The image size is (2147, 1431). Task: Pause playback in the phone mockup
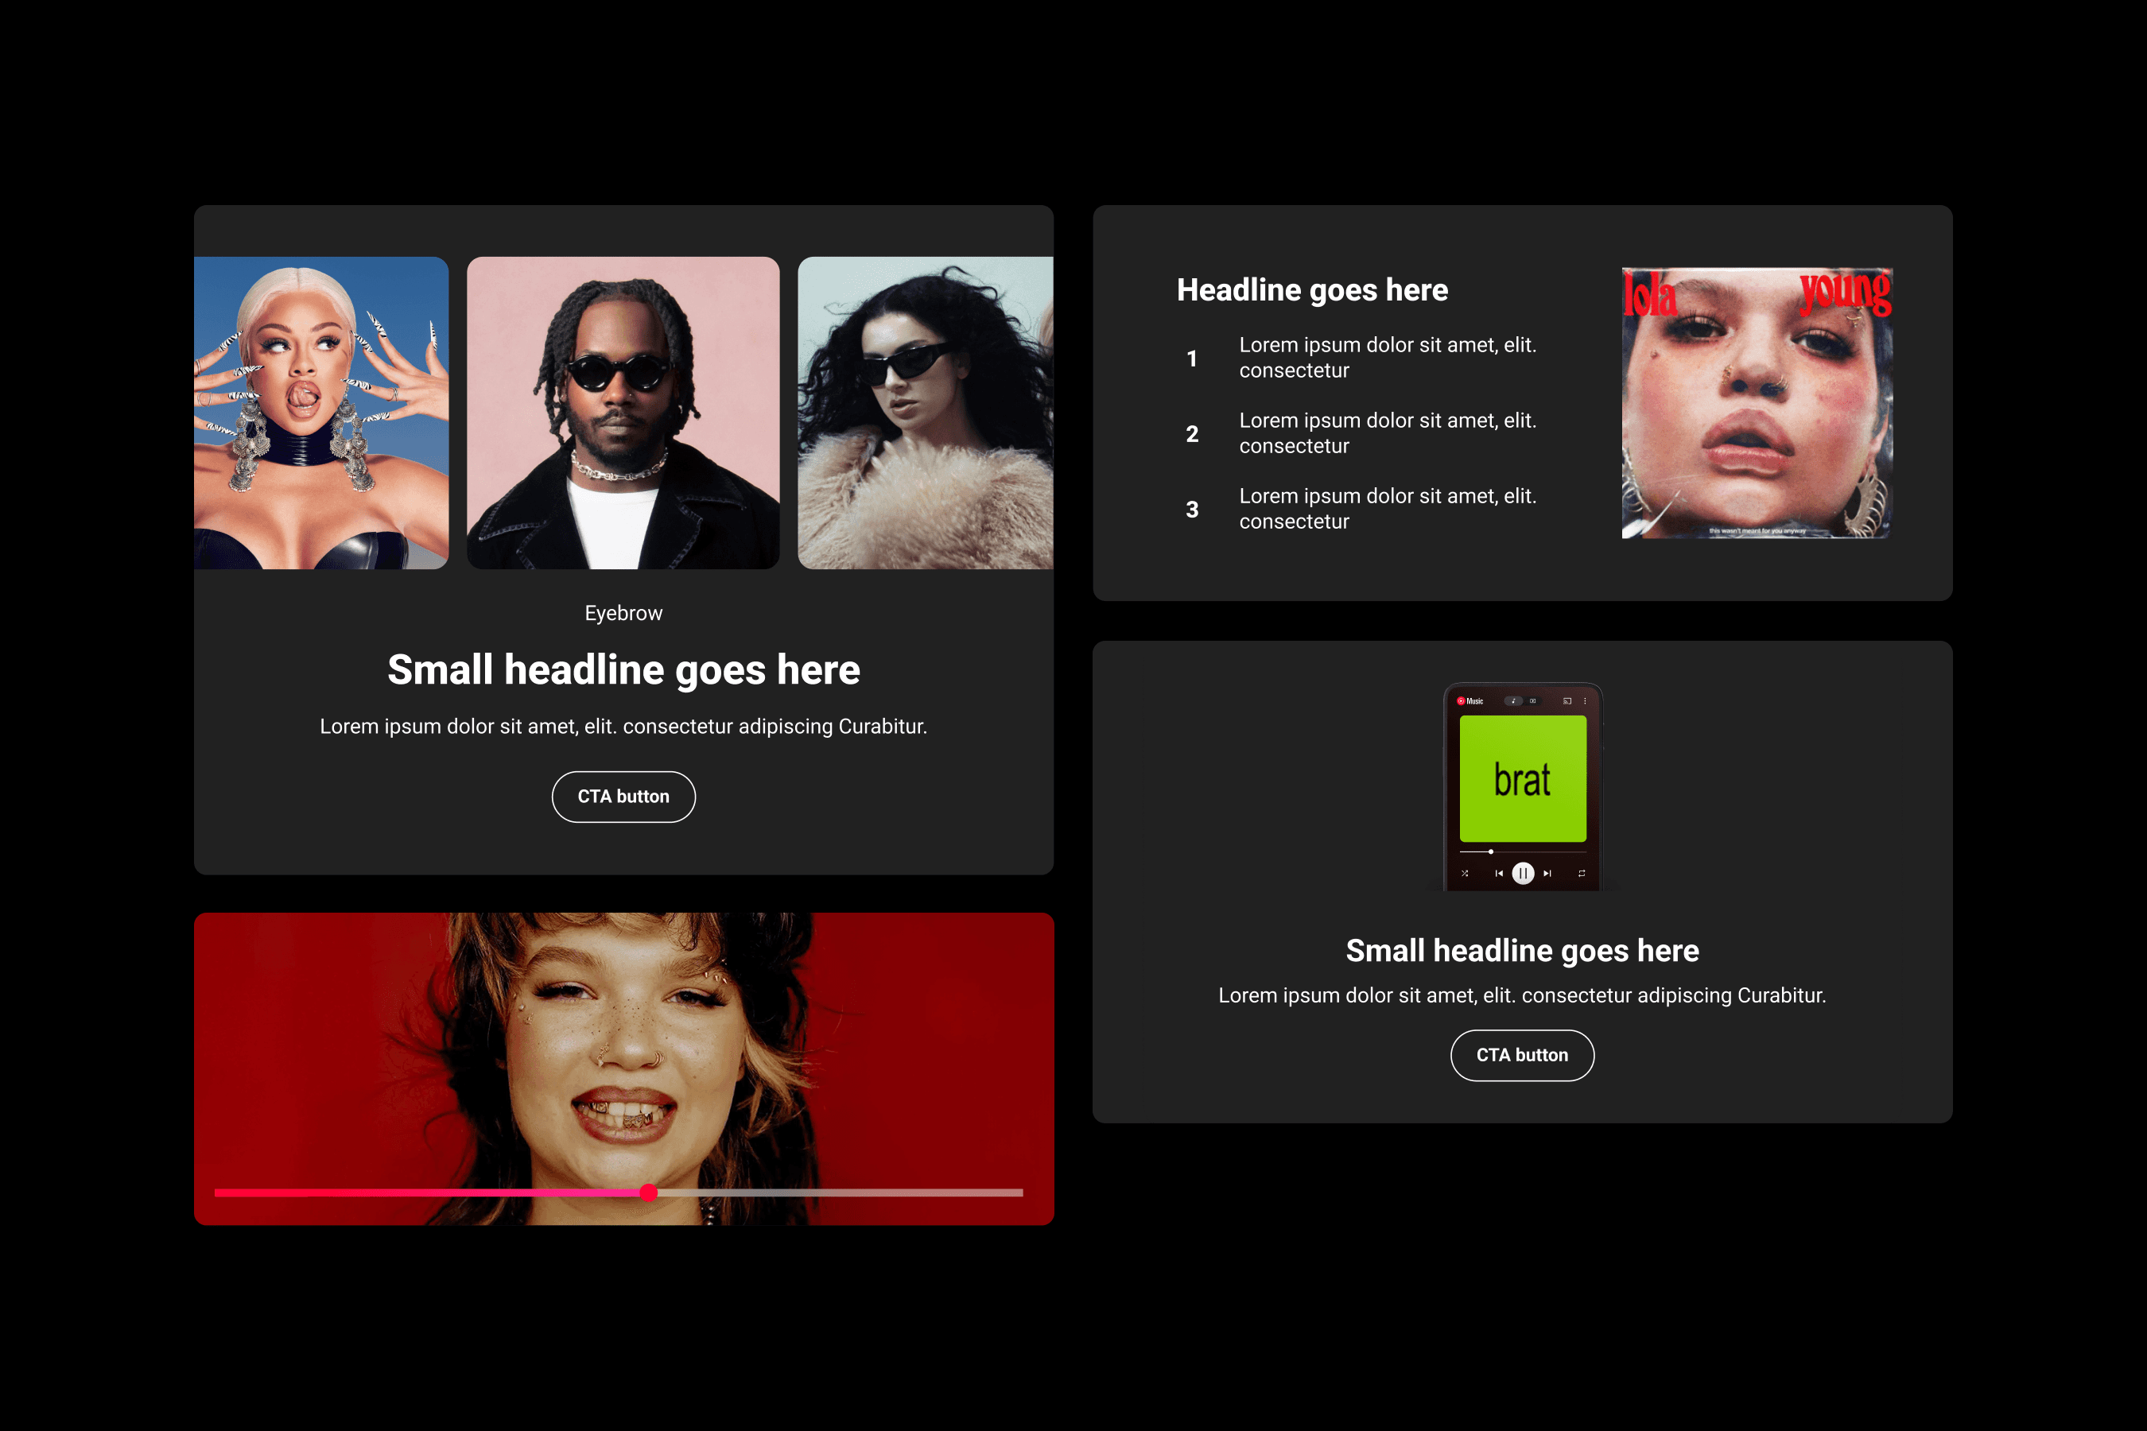(x=1523, y=874)
